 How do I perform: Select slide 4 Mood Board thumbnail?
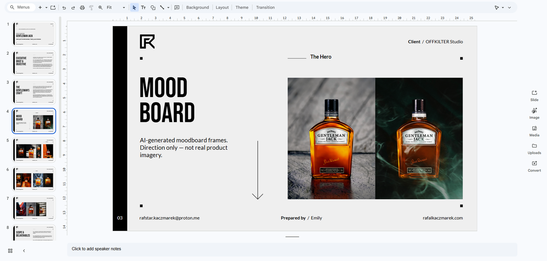(x=34, y=121)
